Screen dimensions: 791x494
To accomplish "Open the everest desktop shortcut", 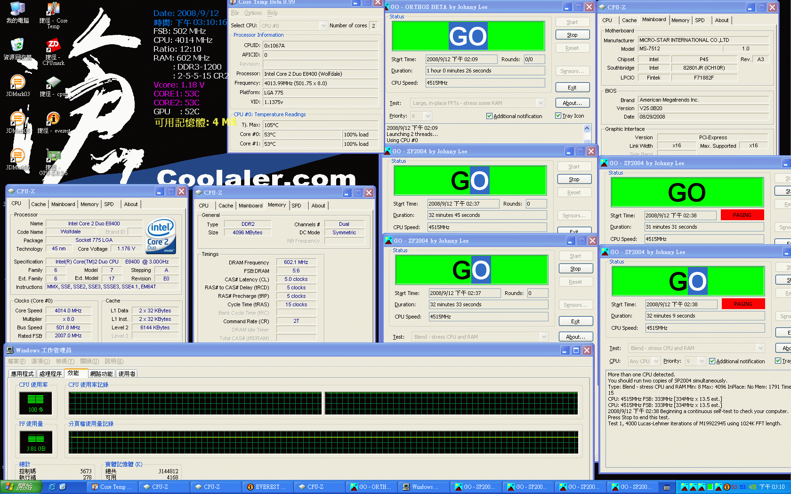I will tap(53, 123).
